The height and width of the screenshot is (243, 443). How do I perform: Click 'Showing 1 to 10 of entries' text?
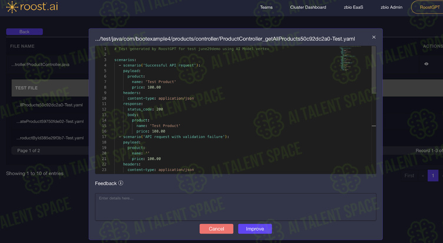[35, 174]
